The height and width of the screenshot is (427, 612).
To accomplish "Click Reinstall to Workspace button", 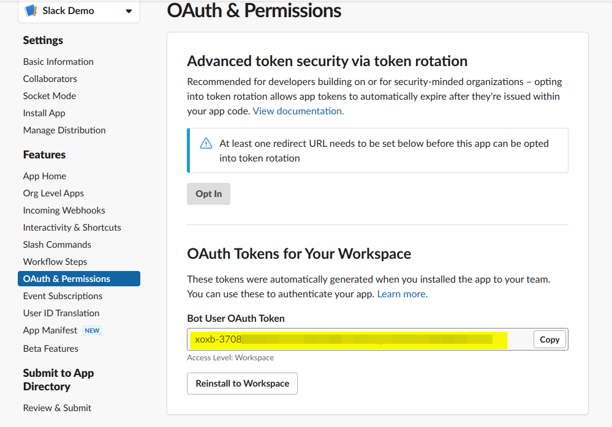I will tap(243, 384).
